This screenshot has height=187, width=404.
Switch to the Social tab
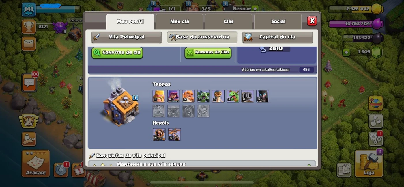pos(278,21)
